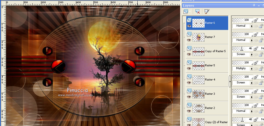
Task: Toggle lock transparency for Raster 5
Action: 261,69
